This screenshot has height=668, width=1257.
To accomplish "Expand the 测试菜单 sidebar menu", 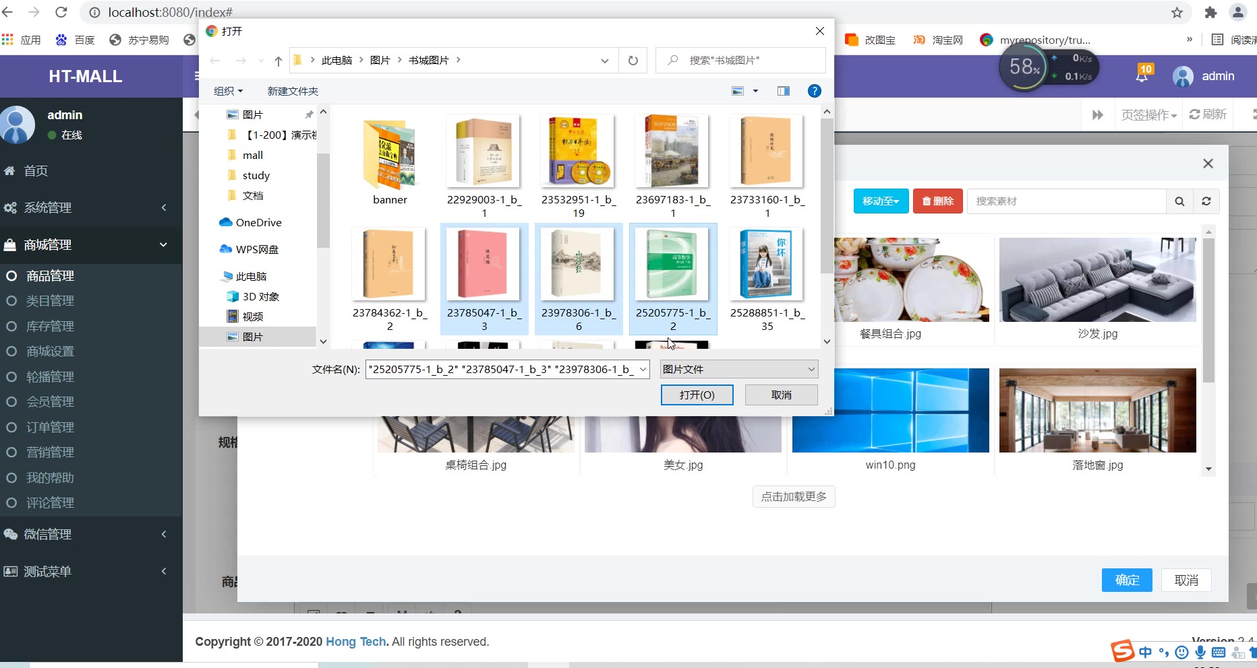I will click(91, 571).
